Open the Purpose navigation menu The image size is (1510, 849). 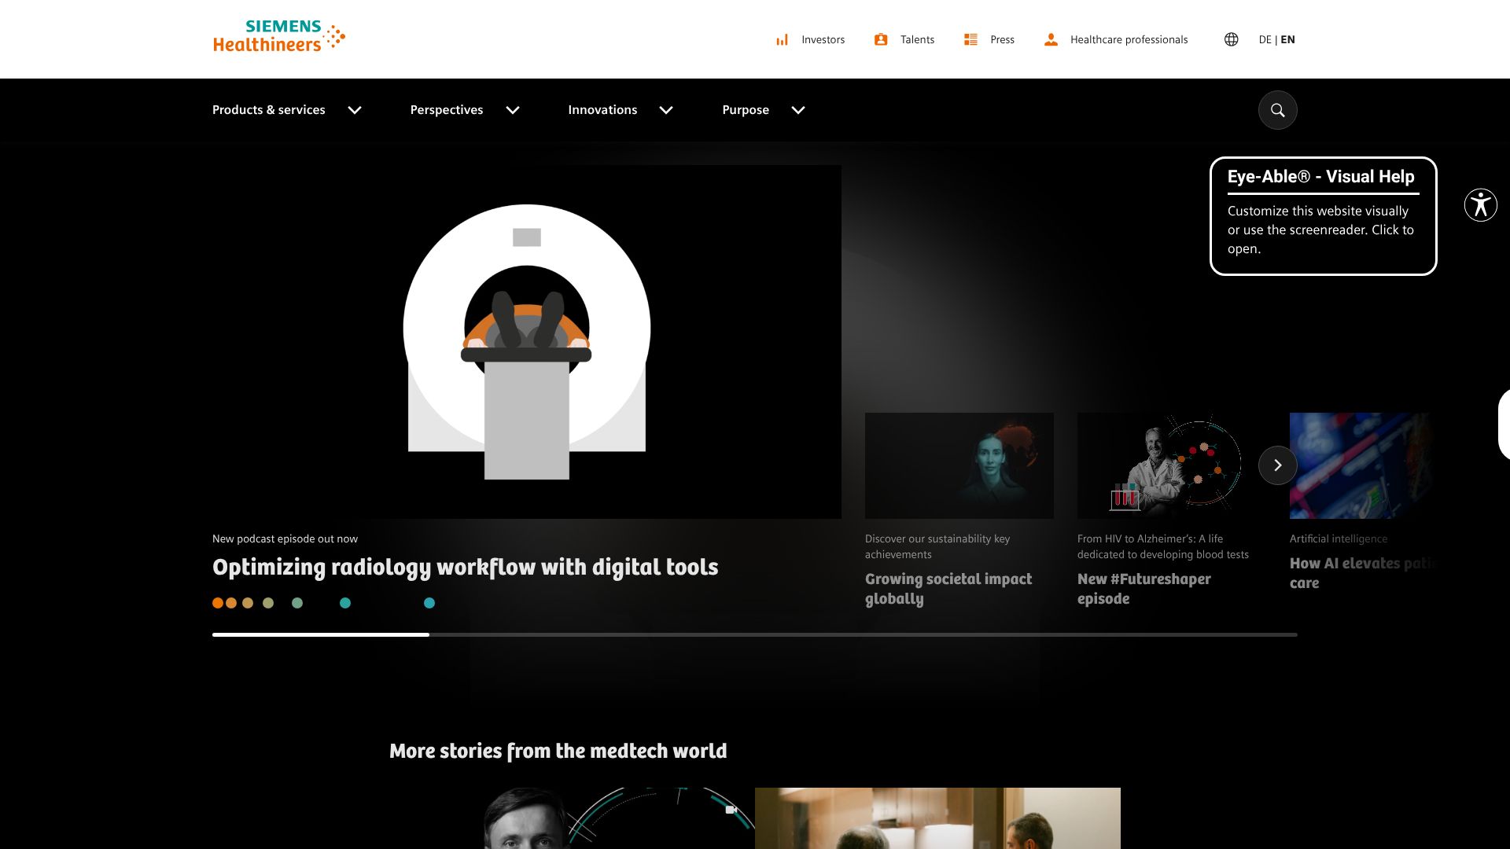pyautogui.click(x=746, y=110)
